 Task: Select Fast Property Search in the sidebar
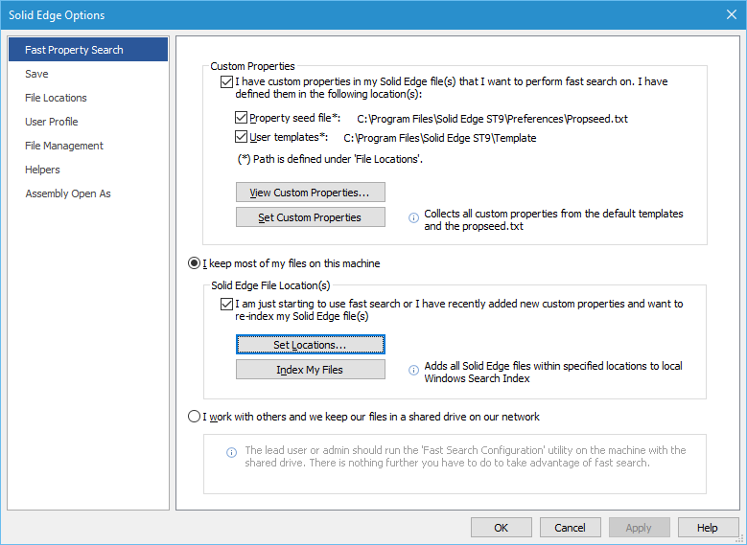click(x=74, y=50)
